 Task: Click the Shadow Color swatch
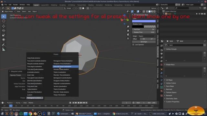coord(144,26)
